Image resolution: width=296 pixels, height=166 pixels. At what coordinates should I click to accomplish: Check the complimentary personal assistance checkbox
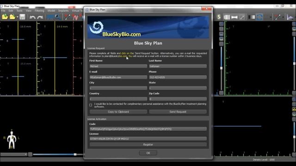[91, 105]
